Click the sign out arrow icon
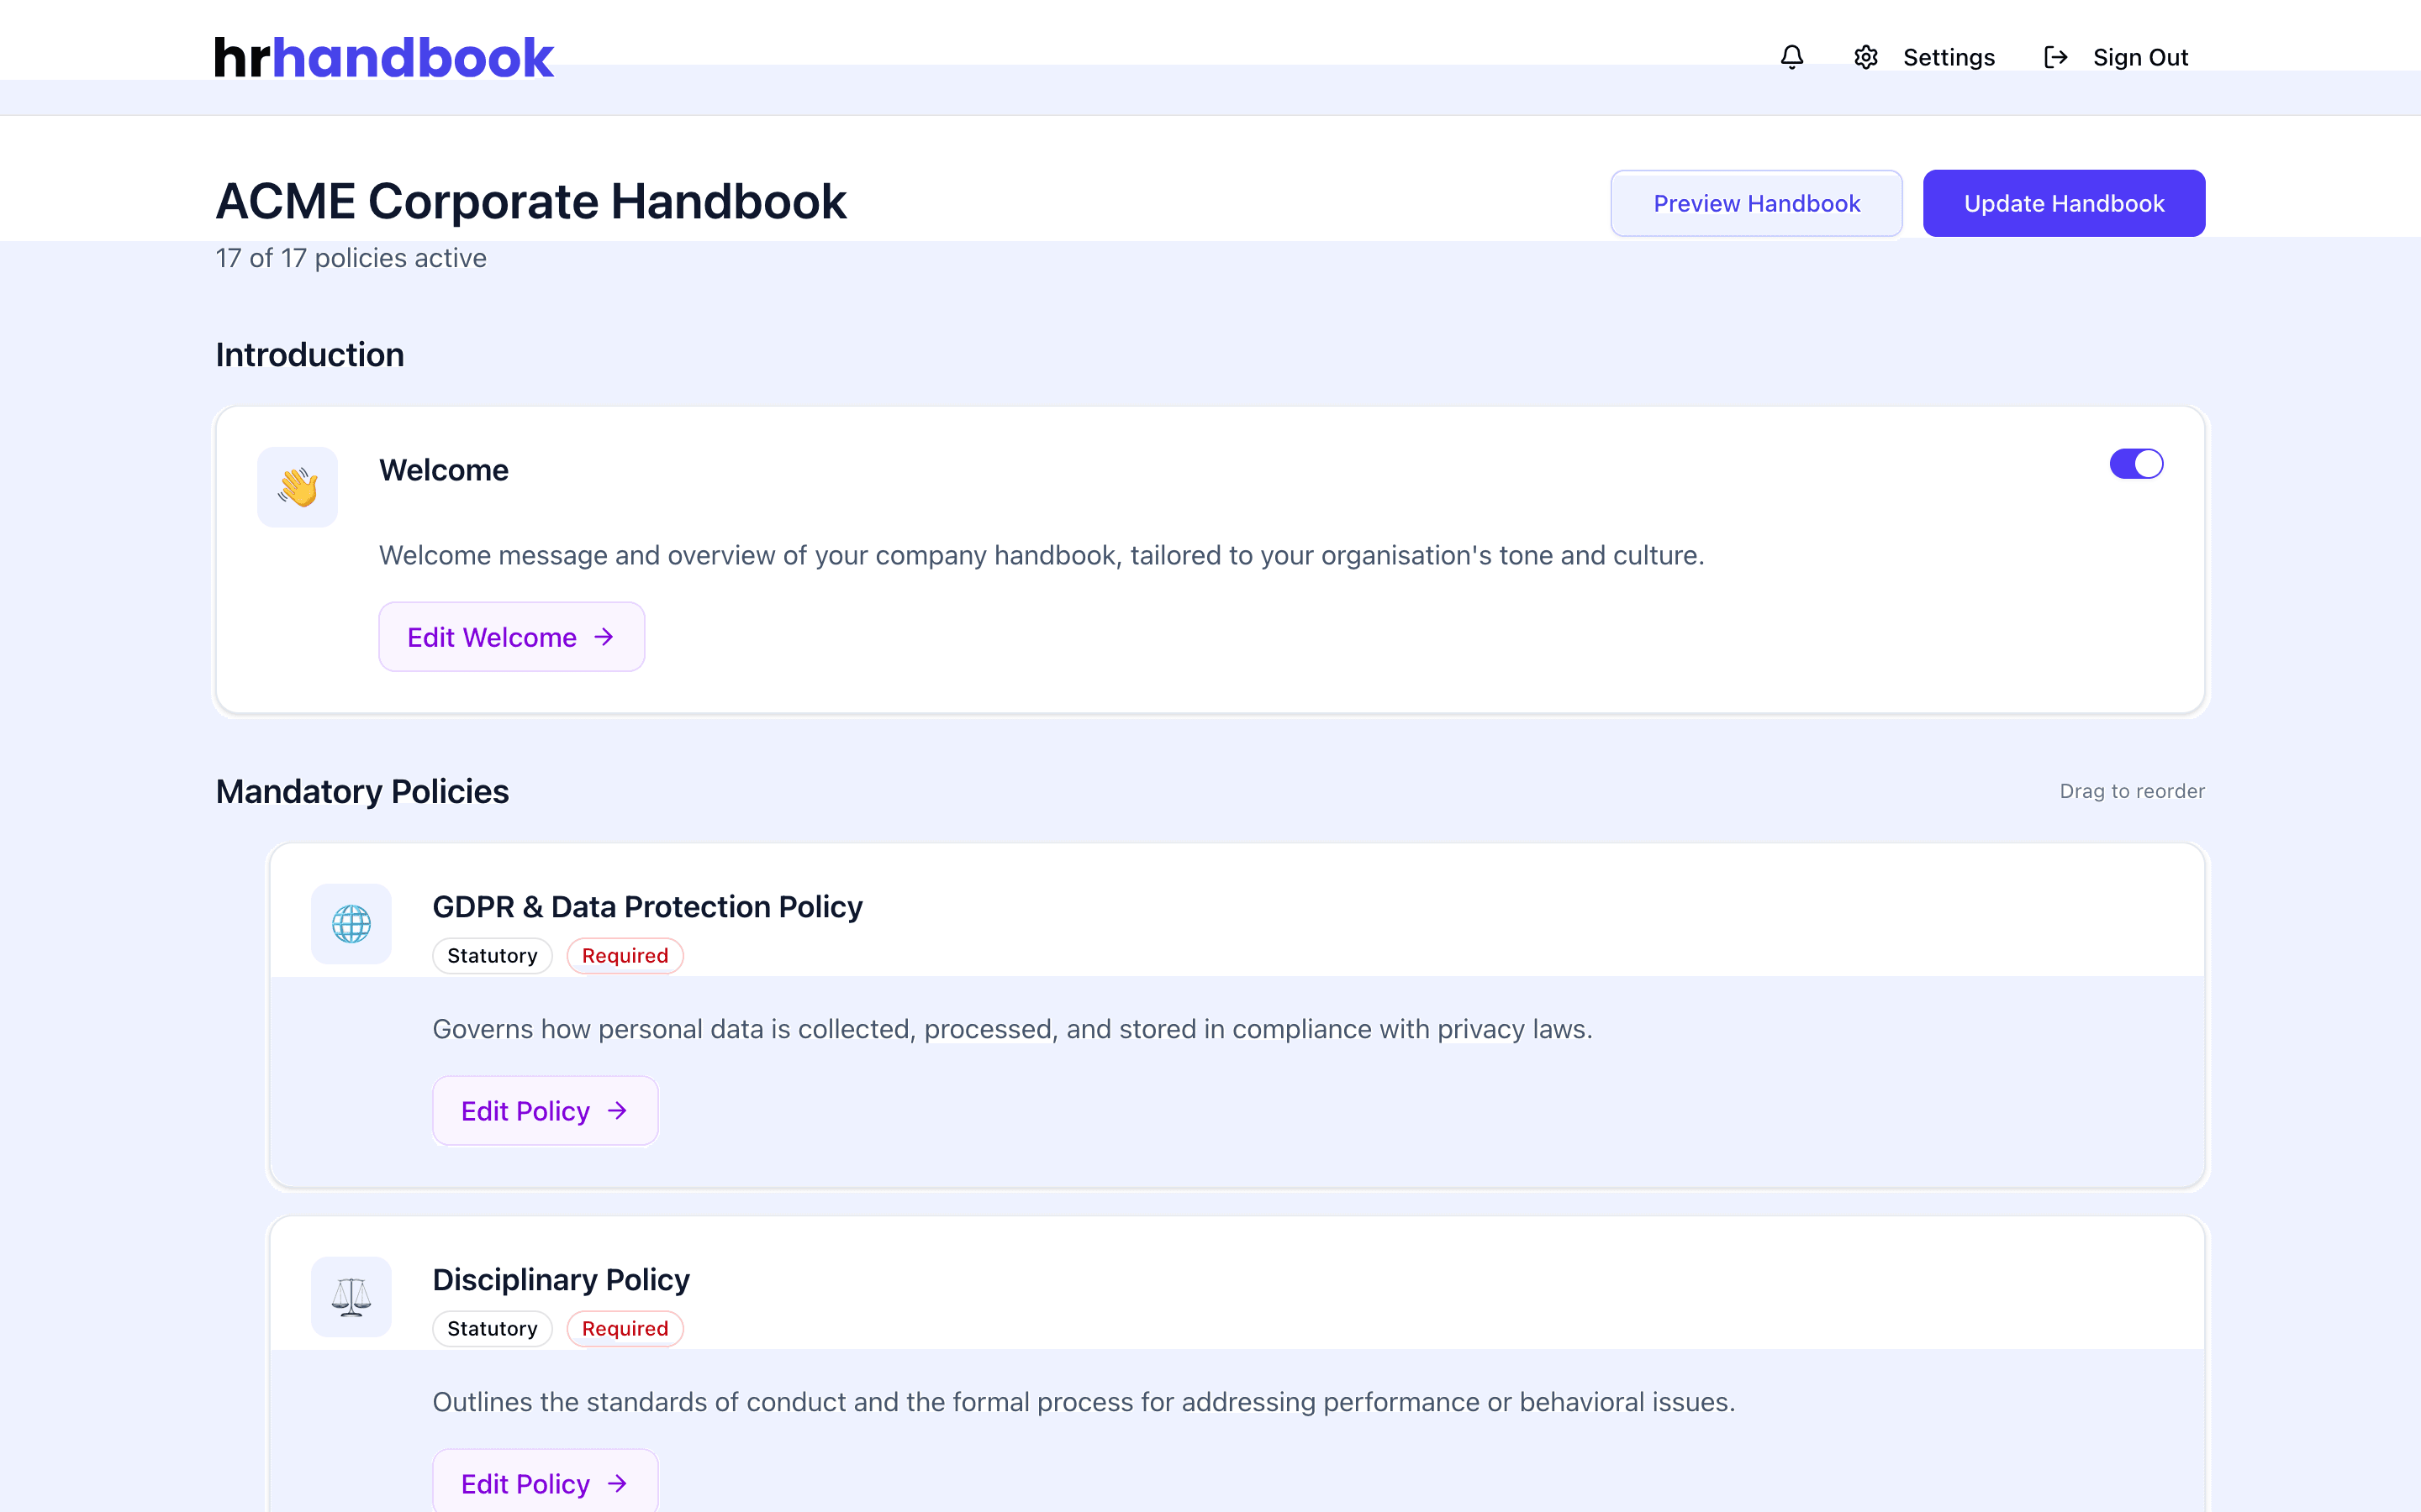2421x1512 pixels. 2057,57
